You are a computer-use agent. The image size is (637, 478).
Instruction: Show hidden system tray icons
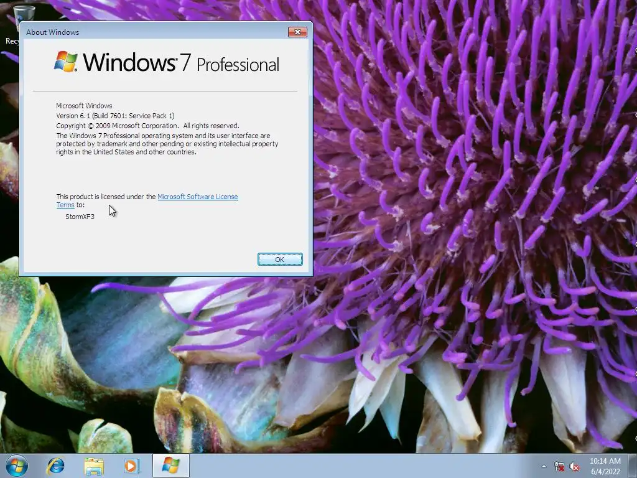[x=544, y=466]
